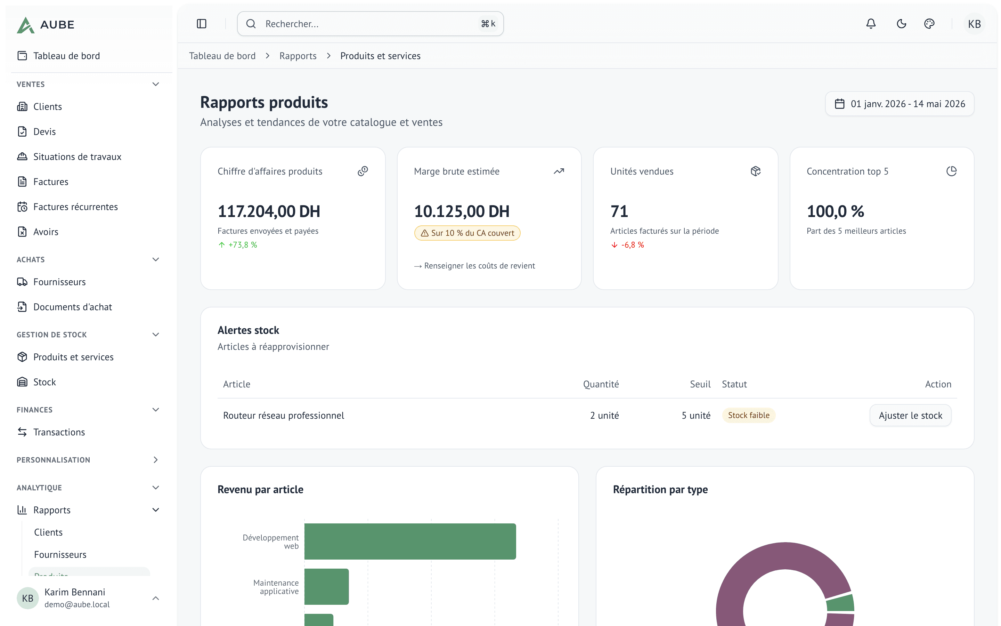Viewport: 1001px width, 626px height.
Task: Collapse the Rapports submenu chevron
Action: (x=155, y=509)
